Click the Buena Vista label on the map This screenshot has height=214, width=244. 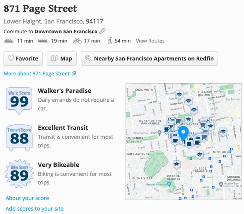[x=142, y=178]
